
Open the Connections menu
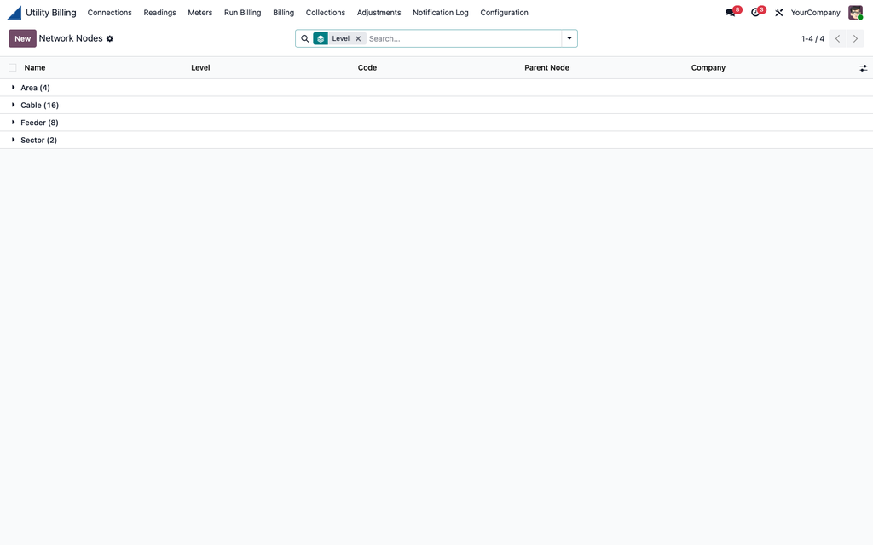click(110, 12)
